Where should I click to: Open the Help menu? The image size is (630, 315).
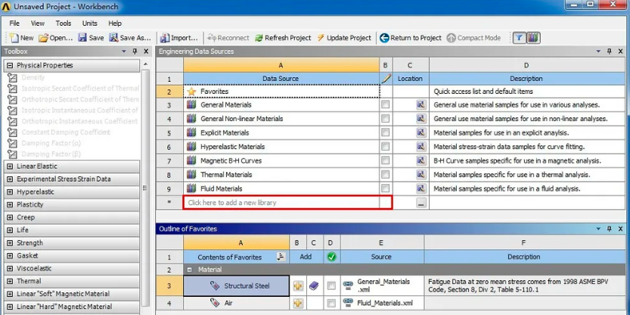[x=115, y=23]
